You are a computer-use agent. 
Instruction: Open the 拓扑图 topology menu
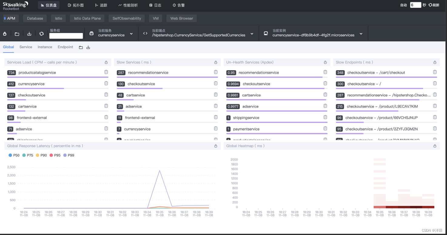click(76, 5)
